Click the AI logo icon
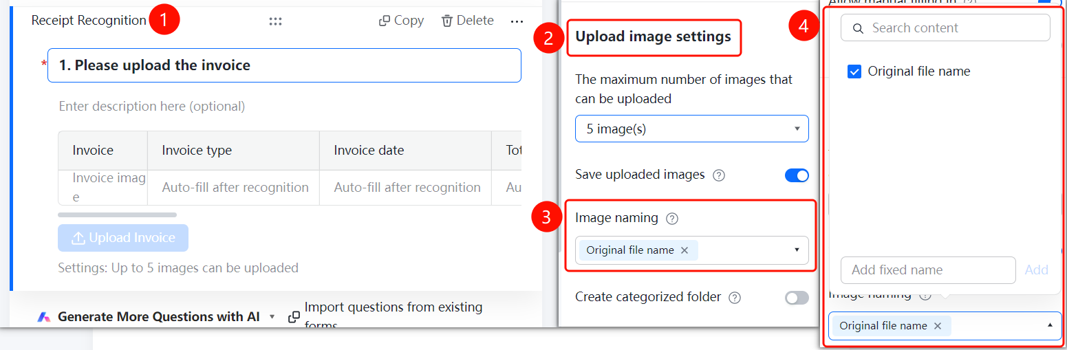Image resolution: width=1067 pixels, height=350 pixels. (44, 317)
